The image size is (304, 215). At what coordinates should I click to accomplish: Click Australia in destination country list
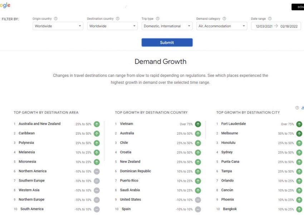click(x=127, y=133)
